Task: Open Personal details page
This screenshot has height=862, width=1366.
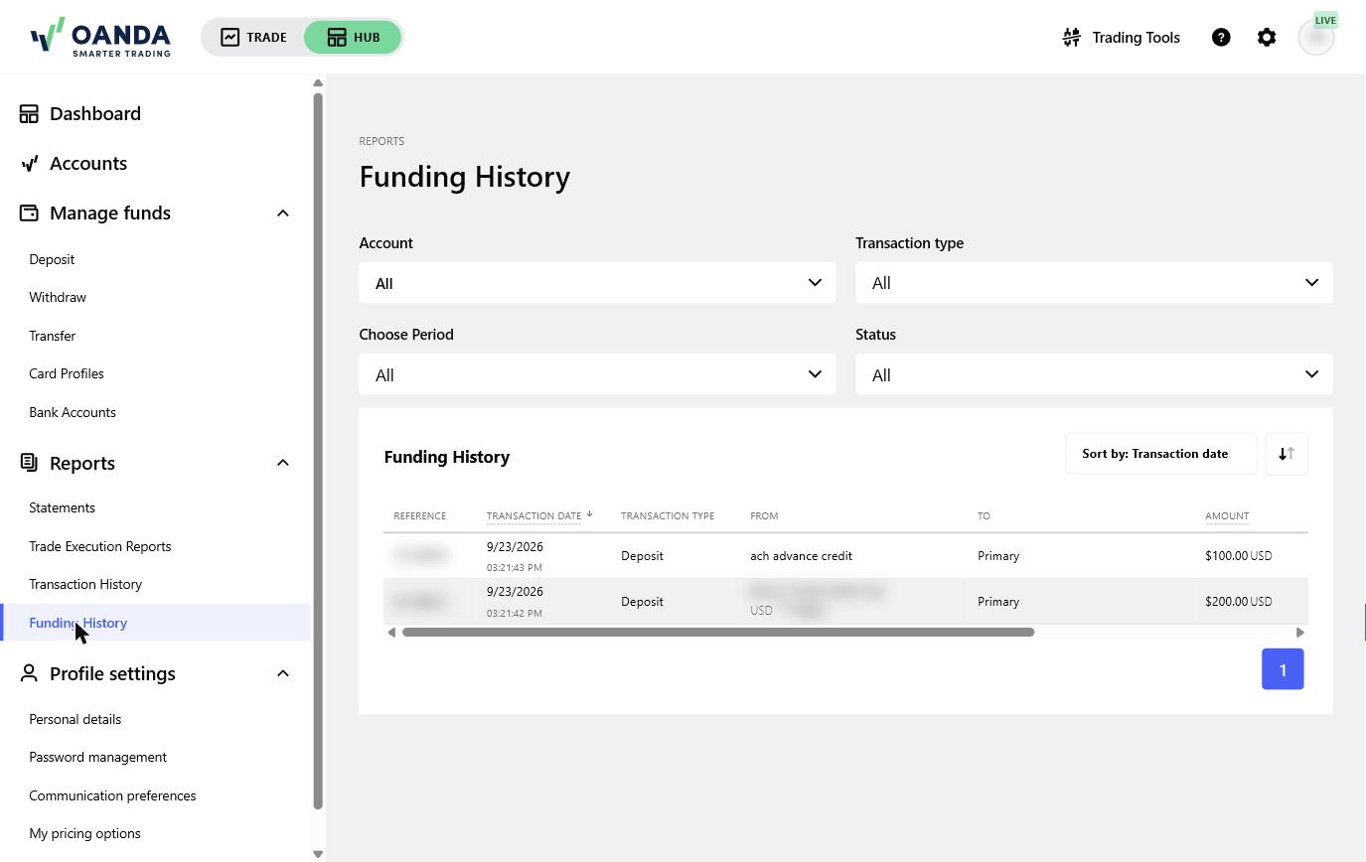Action: 76,719
